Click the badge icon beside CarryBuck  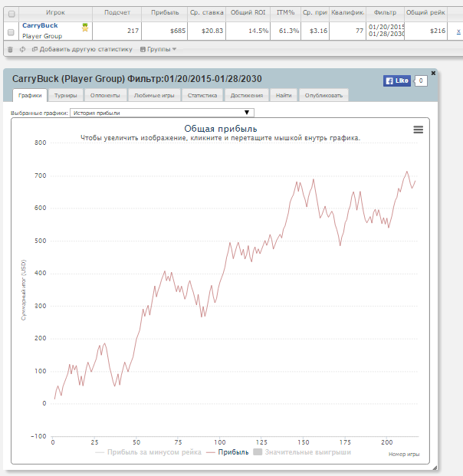point(85,28)
